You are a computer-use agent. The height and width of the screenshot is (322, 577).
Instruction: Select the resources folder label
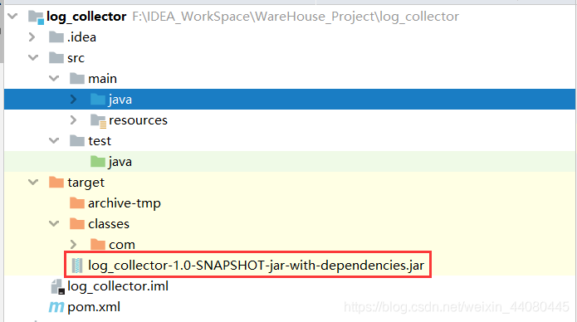point(138,120)
